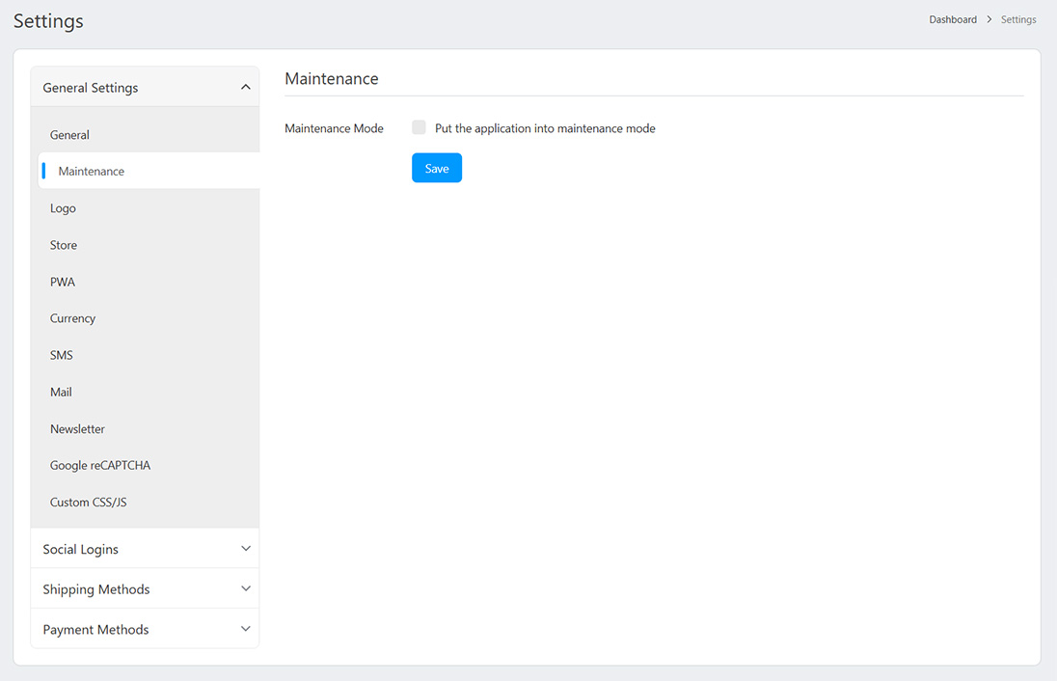Click the blue Save button
The height and width of the screenshot is (681, 1057).
coord(436,168)
